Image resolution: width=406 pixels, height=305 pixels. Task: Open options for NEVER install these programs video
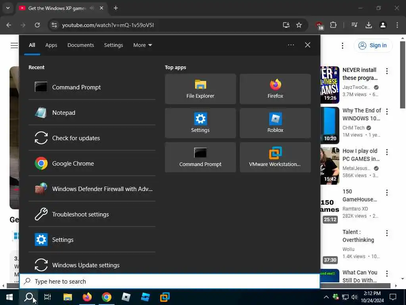387,71
